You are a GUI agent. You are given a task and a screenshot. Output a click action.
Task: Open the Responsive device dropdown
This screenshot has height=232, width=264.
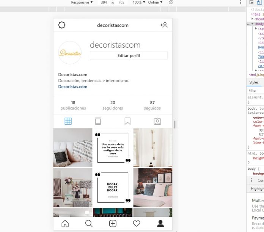click(x=82, y=2)
